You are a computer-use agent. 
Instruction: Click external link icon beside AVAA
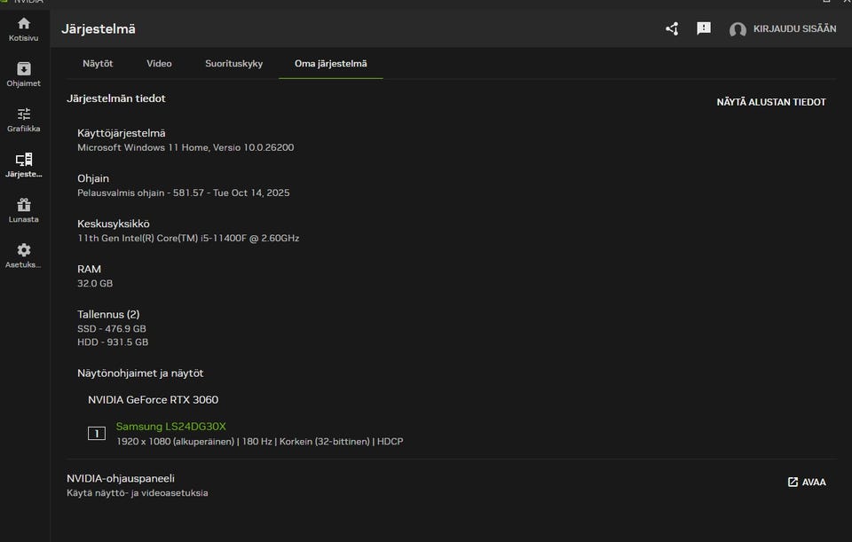click(x=793, y=482)
